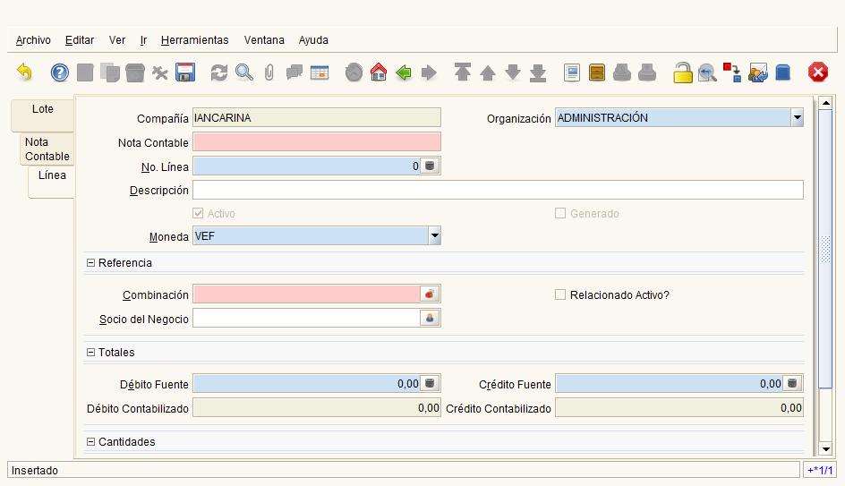The image size is (845, 486).
Task: Toggle the Relacionado Activo checkbox
Action: tap(560, 294)
